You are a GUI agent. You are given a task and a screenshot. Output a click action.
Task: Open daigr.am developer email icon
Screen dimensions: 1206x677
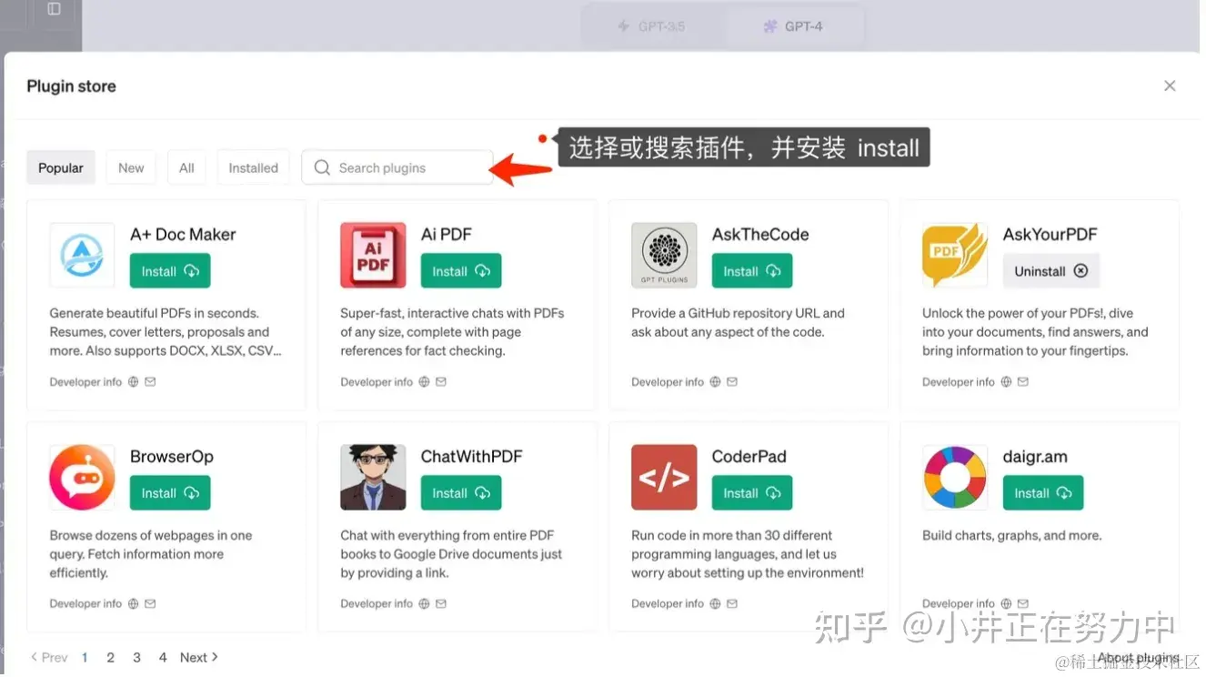point(1023,604)
